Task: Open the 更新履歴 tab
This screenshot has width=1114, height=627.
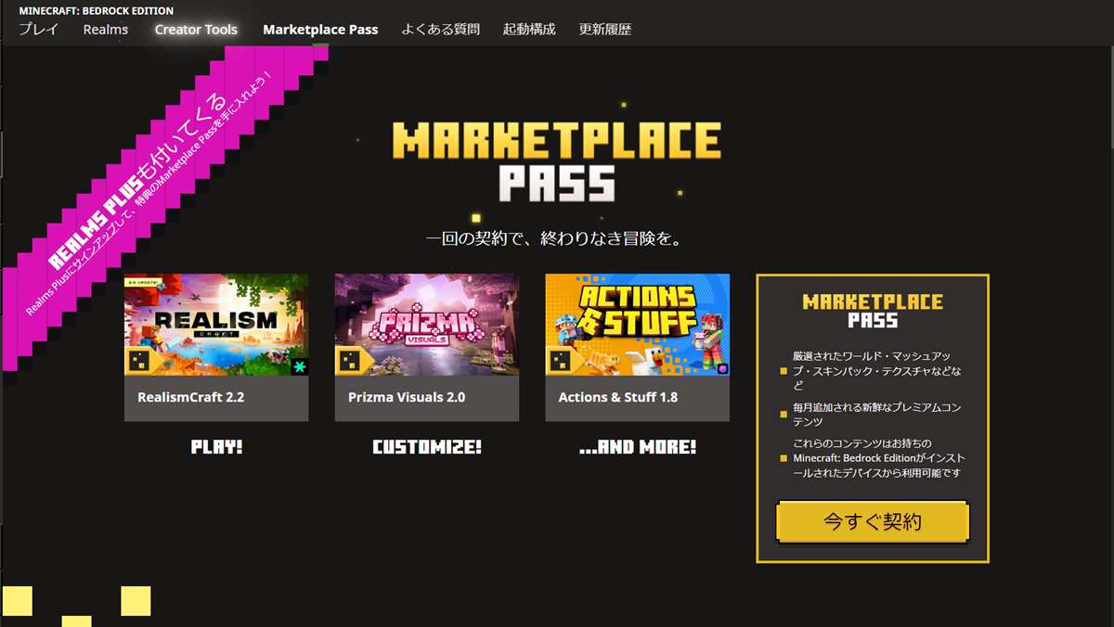Action: (x=605, y=30)
